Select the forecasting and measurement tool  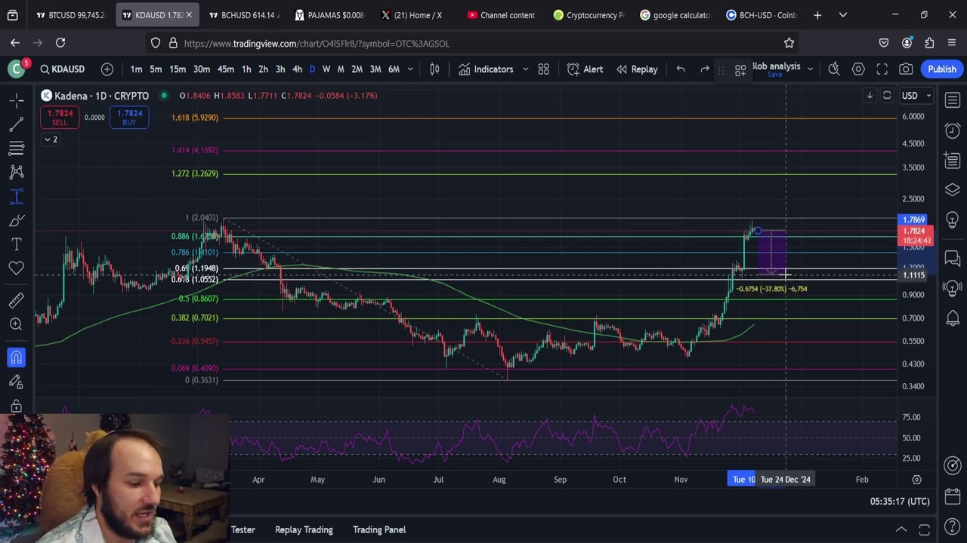[x=17, y=196]
